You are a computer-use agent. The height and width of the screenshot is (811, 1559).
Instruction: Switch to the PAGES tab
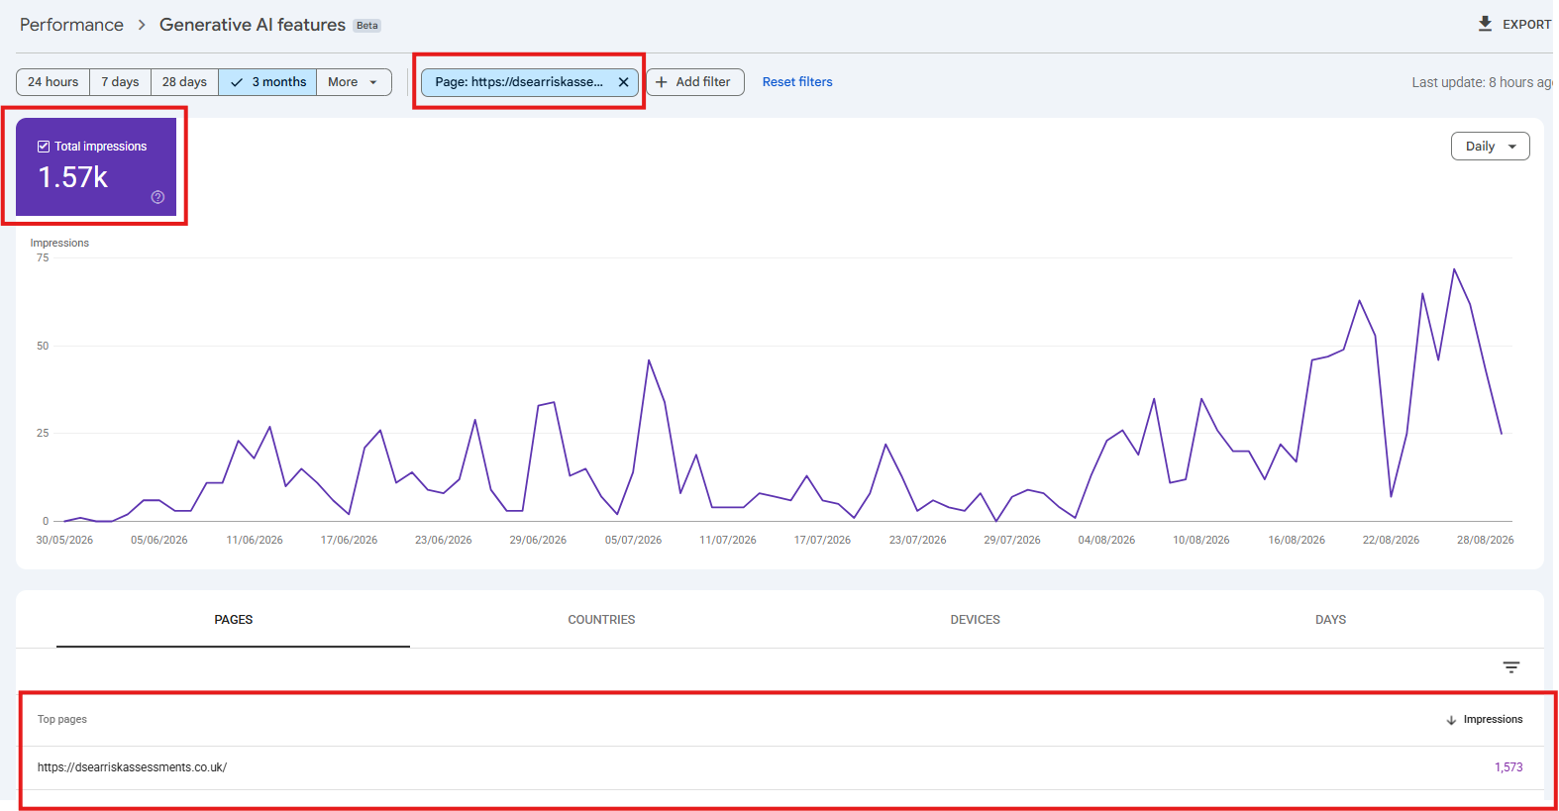tap(234, 620)
